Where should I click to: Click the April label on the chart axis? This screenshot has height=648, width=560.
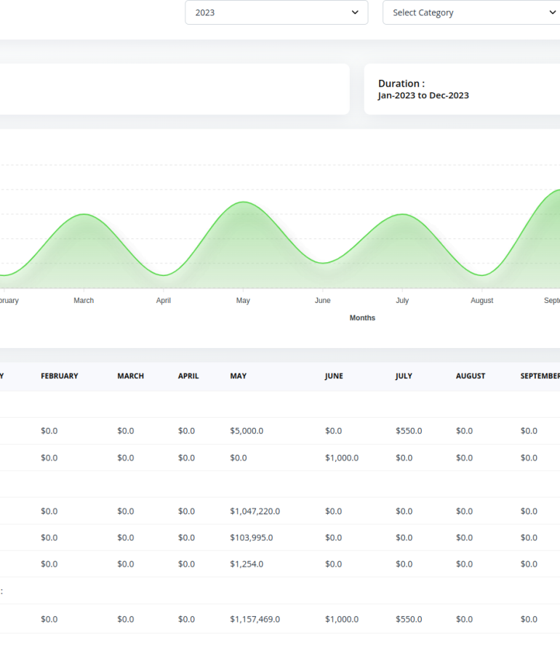[x=164, y=301]
